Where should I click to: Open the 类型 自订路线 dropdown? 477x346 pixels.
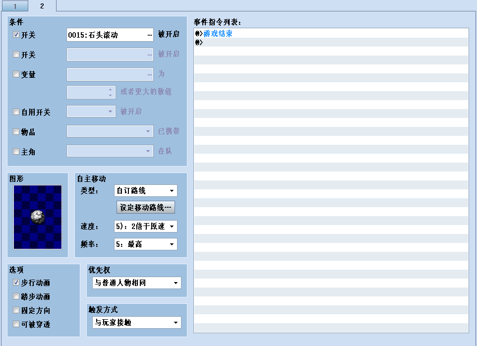pos(146,191)
